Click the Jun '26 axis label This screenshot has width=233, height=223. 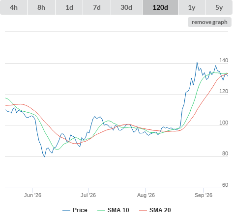[32, 195]
